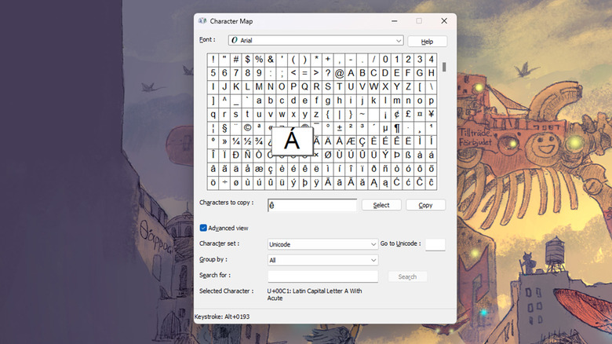
Task: Focus the Go to Unicode input box
Action: (x=435, y=244)
